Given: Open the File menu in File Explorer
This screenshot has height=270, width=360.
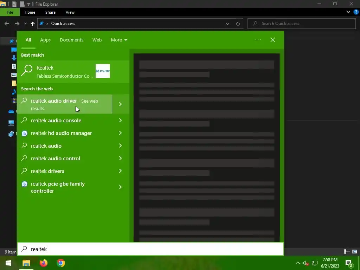Looking at the screenshot, I should tap(9, 12).
